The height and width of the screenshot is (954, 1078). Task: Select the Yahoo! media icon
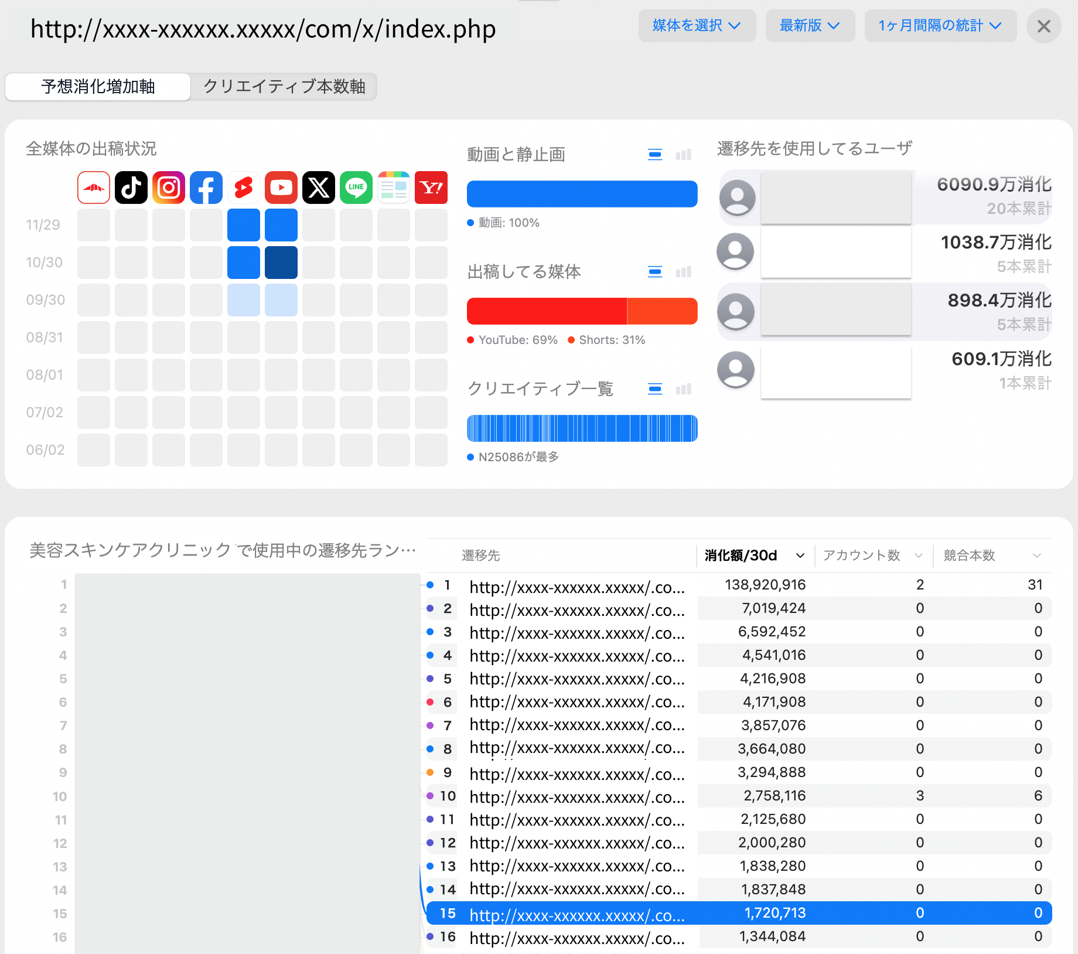click(x=431, y=188)
